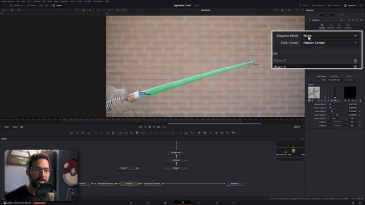Click the Y Offset 1 value field
The width and height of the screenshot is (365, 205).
(353, 125)
